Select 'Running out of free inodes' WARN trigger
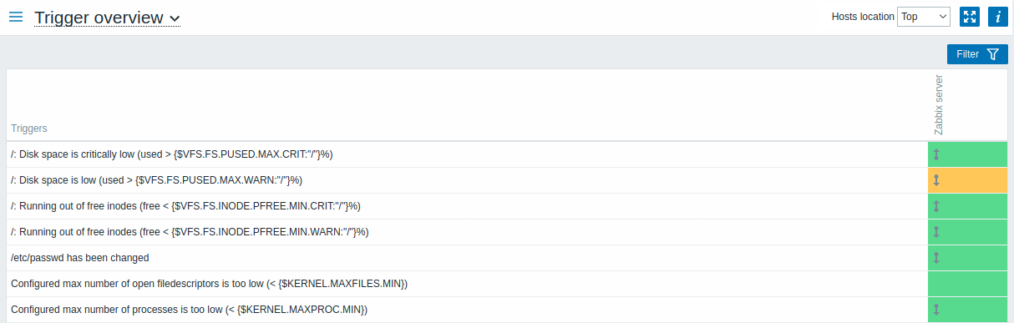 click(x=190, y=232)
